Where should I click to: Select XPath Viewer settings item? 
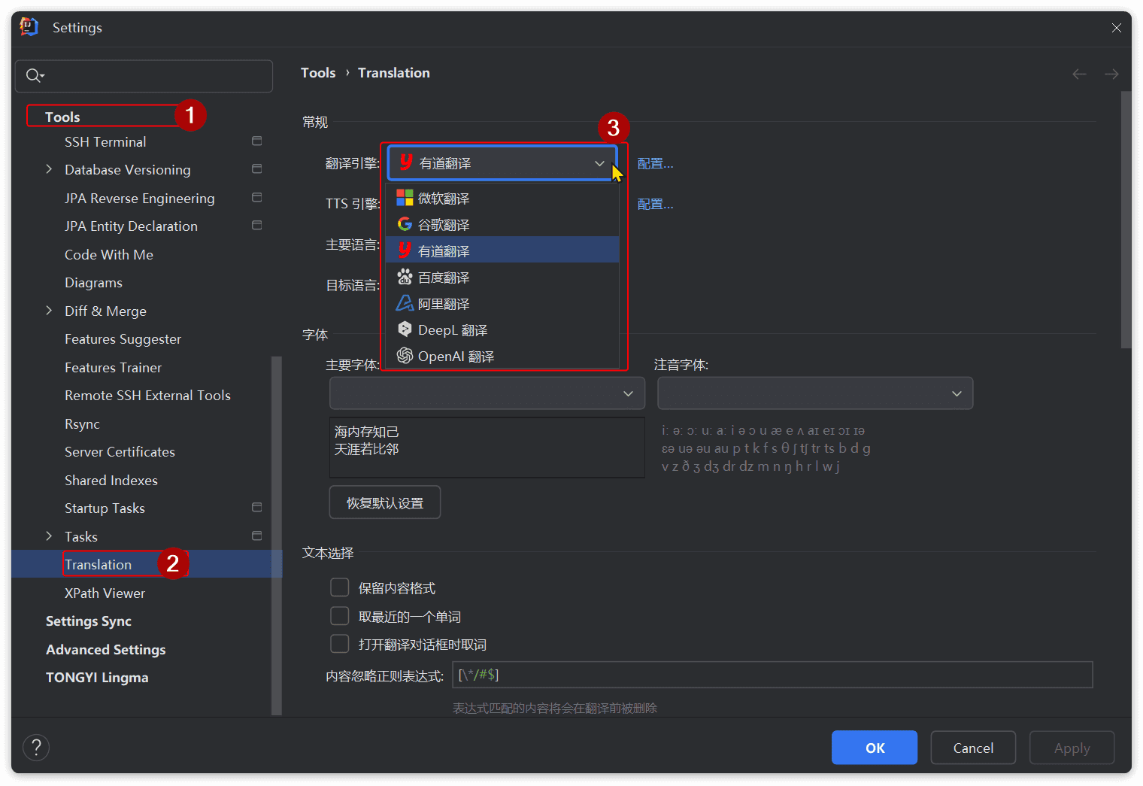(x=105, y=593)
